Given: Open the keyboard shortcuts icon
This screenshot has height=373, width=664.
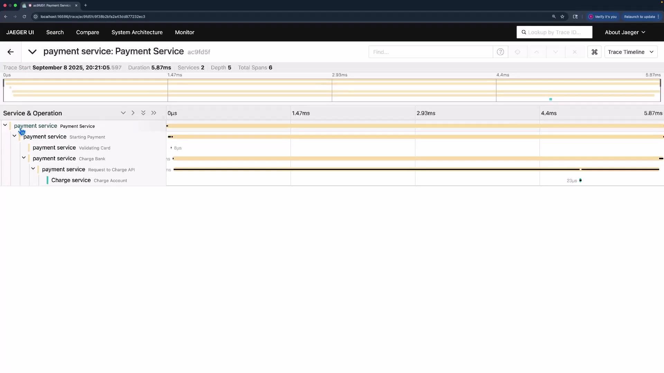Looking at the screenshot, I should (x=594, y=52).
